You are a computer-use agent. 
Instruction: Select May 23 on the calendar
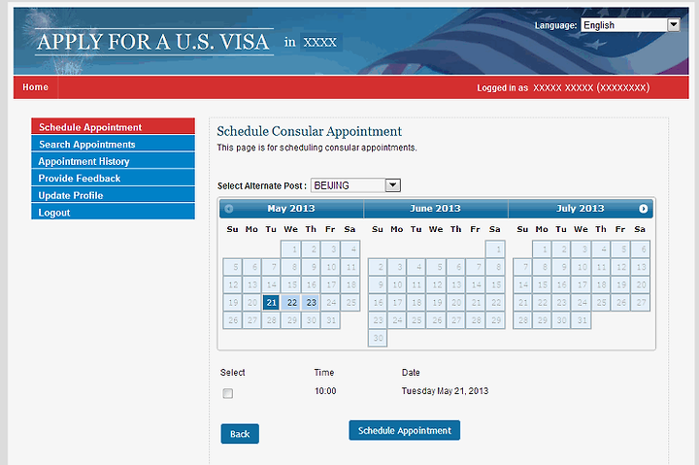click(x=312, y=303)
